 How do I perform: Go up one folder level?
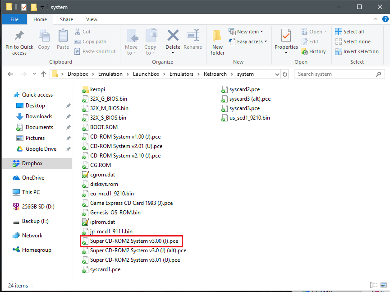pos(44,74)
